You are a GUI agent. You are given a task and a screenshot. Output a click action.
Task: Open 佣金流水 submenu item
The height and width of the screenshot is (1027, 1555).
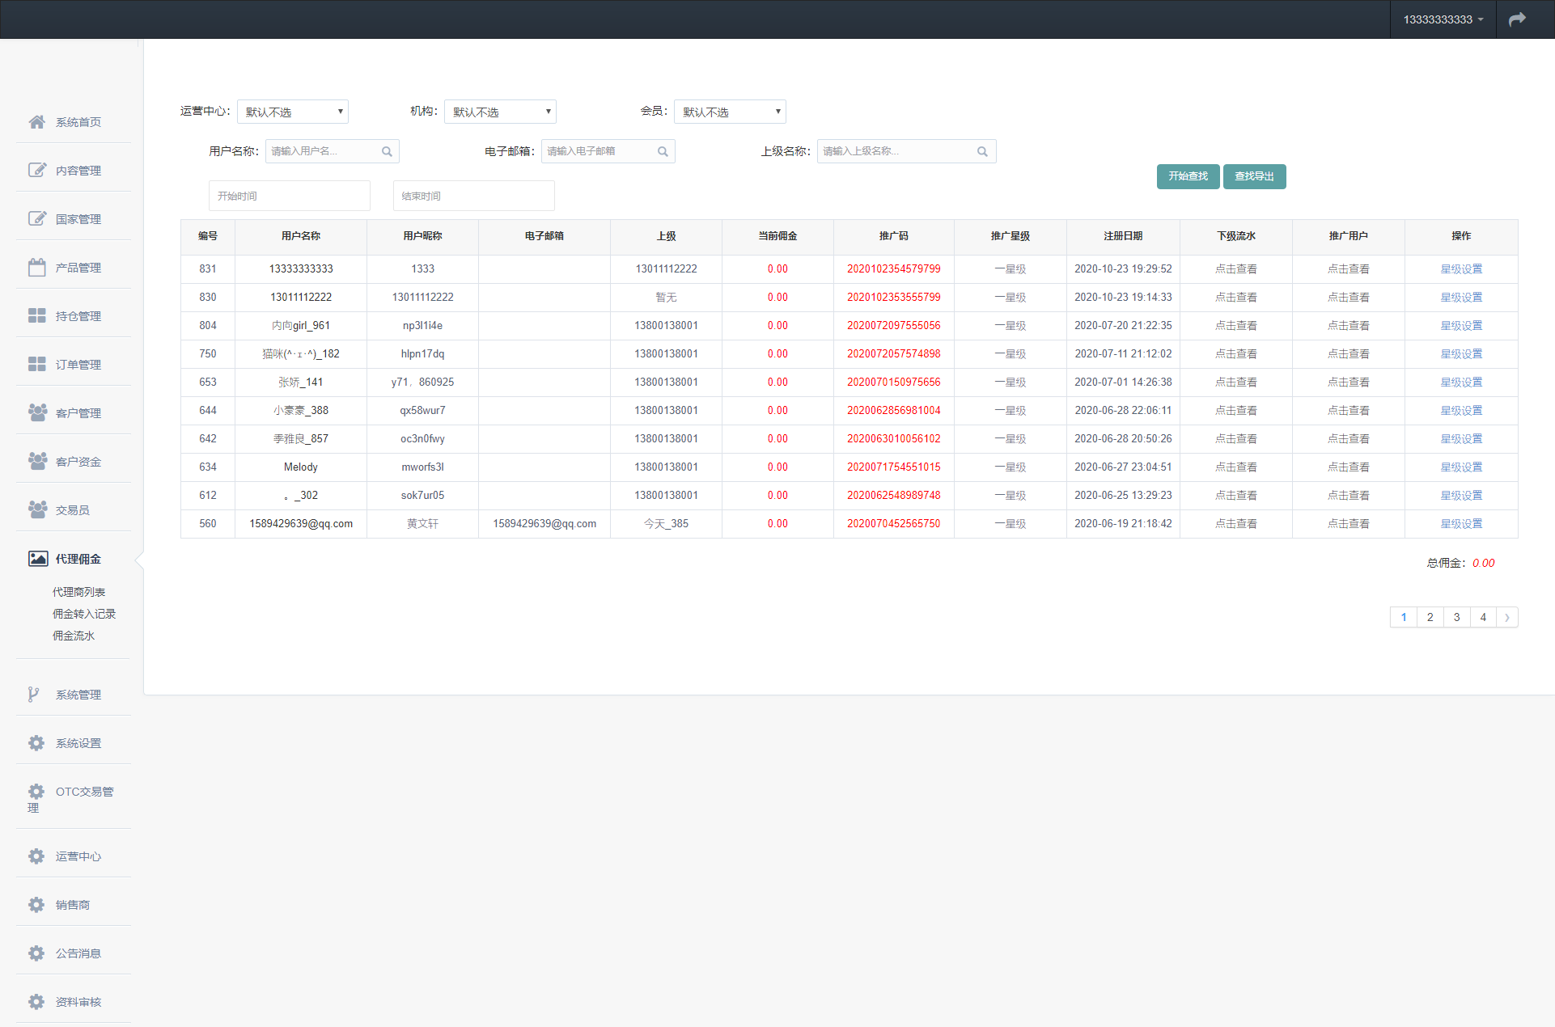[x=74, y=636]
